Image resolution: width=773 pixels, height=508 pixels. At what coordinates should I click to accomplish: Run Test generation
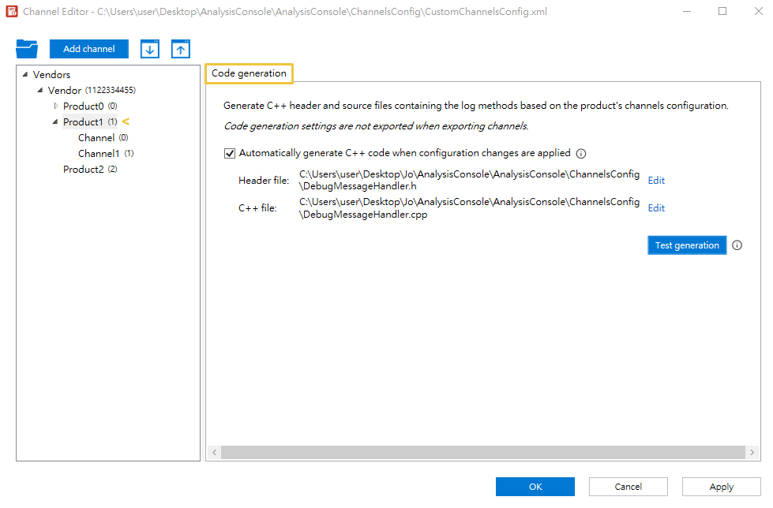pyautogui.click(x=687, y=245)
